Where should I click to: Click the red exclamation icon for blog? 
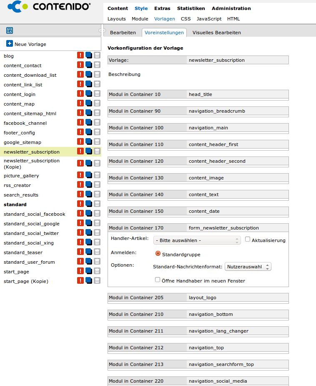(x=80, y=56)
